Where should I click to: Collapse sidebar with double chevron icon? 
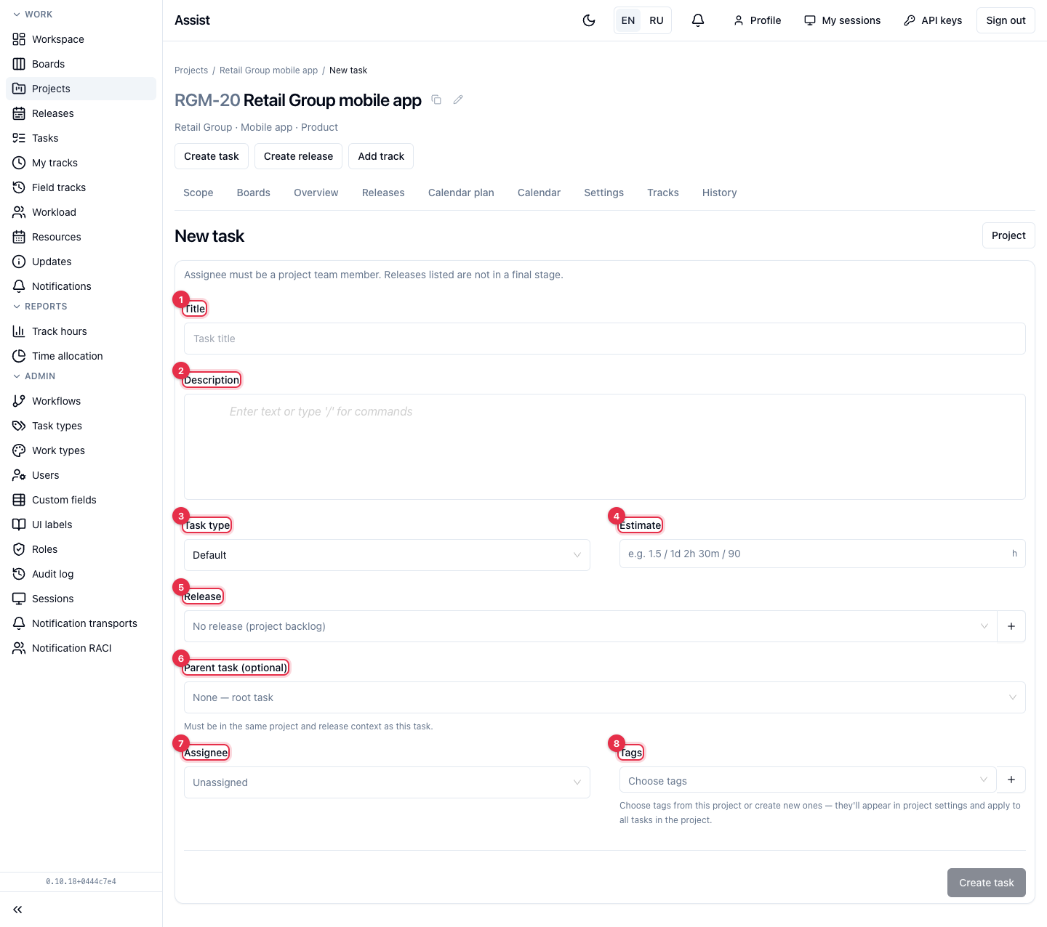click(17, 910)
